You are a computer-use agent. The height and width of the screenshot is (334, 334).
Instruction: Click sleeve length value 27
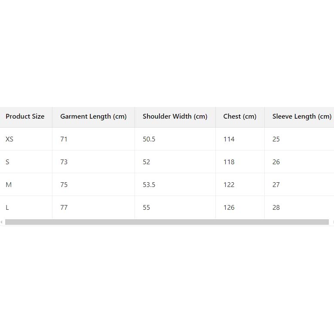(x=276, y=185)
